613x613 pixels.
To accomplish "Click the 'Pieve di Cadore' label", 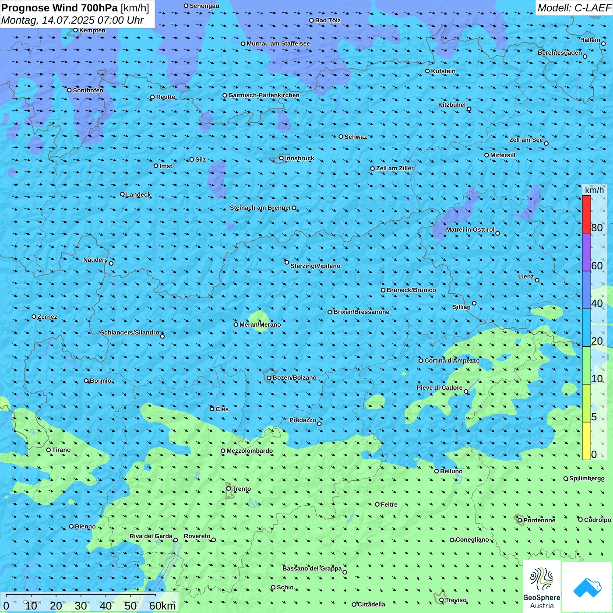I will click(x=440, y=388).
